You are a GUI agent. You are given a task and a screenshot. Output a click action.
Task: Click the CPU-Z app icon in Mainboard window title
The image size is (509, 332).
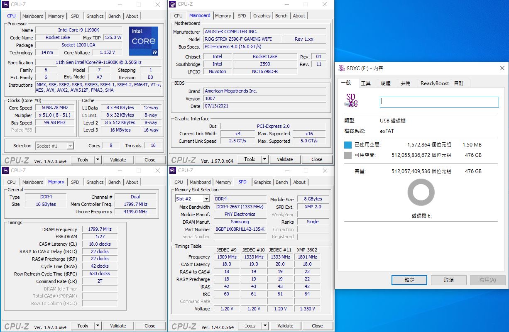[173, 4]
